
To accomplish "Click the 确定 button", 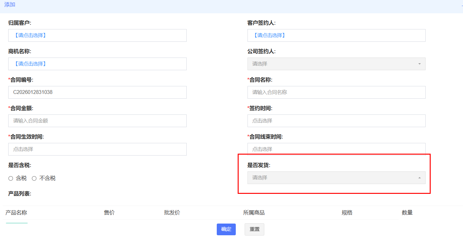I will pyautogui.click(x=226, y=229).
